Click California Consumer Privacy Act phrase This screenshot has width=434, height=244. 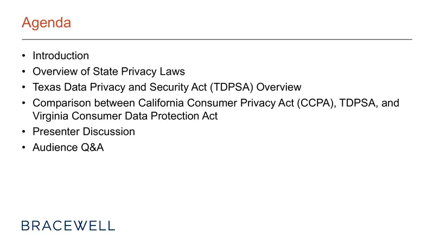click(x=216, y=103)
